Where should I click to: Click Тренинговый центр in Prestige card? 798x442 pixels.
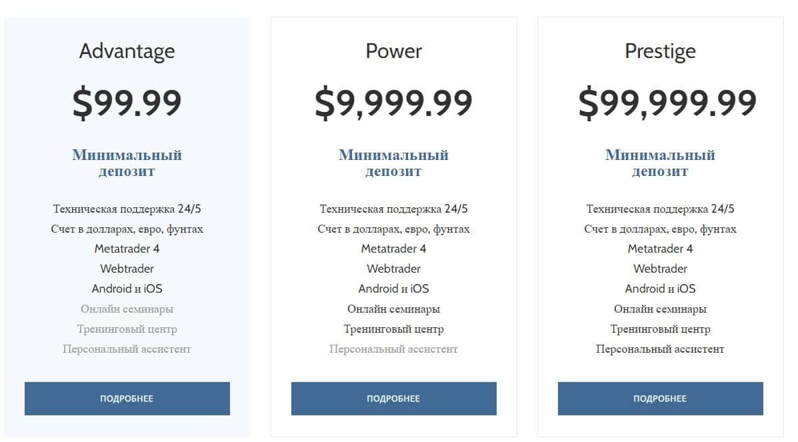[x=660, y=329]
